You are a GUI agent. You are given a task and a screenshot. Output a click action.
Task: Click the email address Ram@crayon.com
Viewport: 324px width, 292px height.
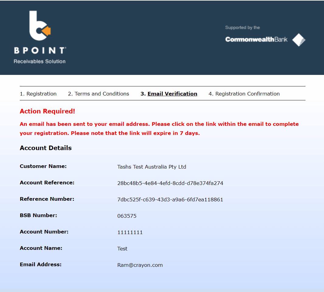point(140,265)
